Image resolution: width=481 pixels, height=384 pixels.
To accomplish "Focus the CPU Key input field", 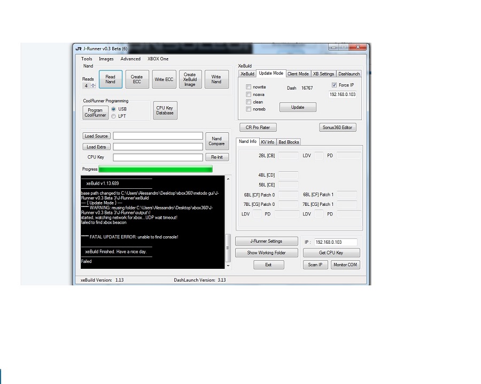I will pos(158,157).
